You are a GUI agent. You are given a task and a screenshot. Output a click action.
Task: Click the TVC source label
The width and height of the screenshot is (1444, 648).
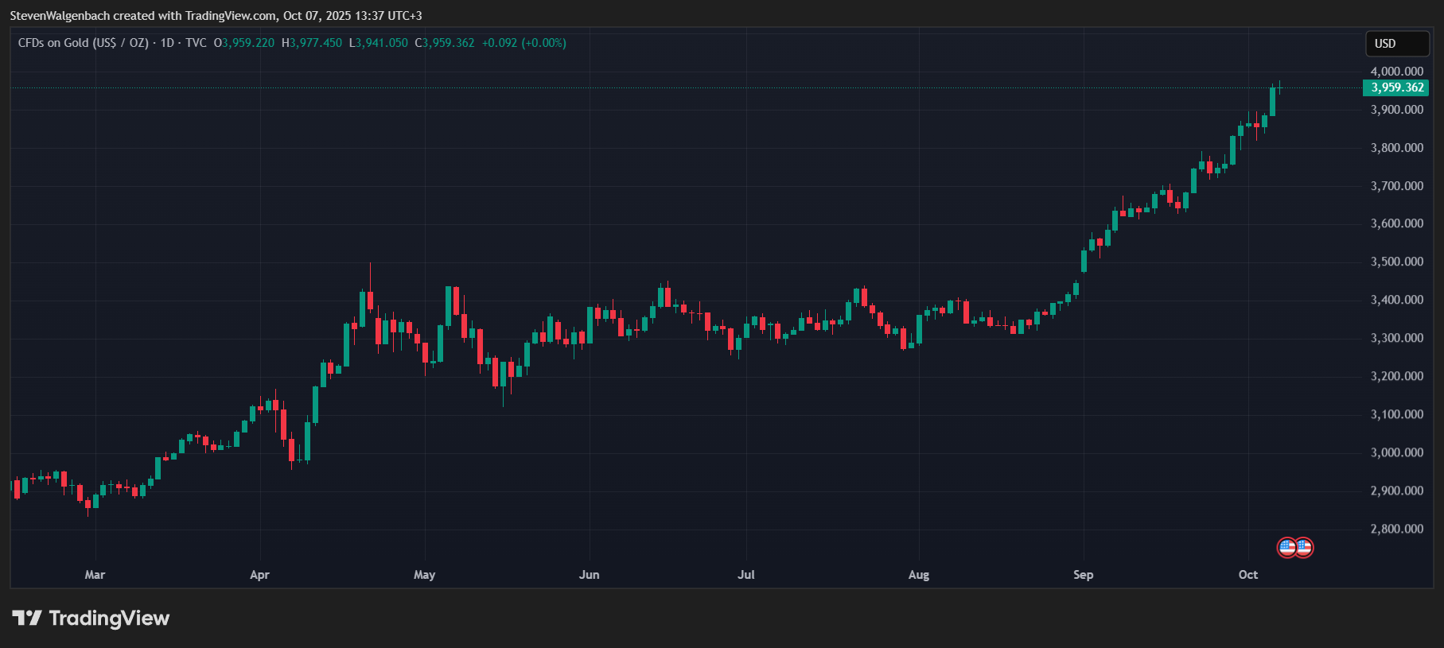click(x=196, y=43)
